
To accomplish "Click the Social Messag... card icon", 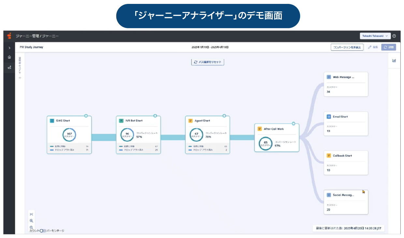I will (329, 195).
